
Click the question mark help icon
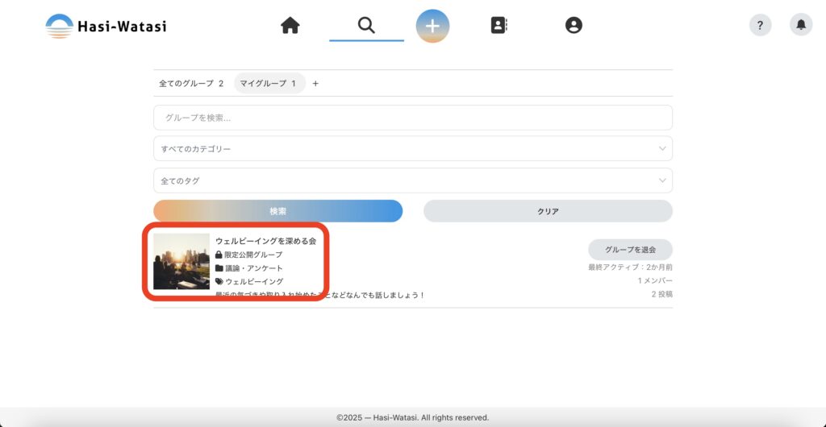coord(760,26)
